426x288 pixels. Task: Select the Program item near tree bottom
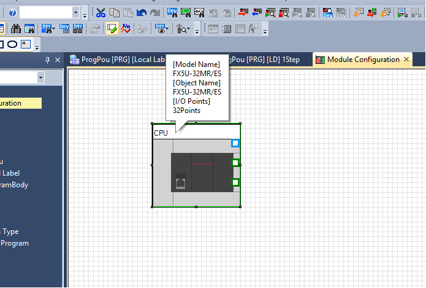14,243
